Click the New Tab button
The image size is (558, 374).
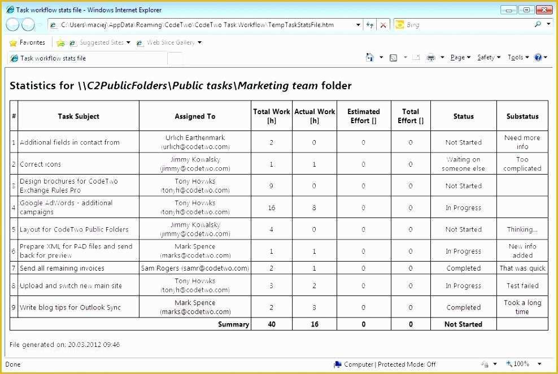pos(175,58)
